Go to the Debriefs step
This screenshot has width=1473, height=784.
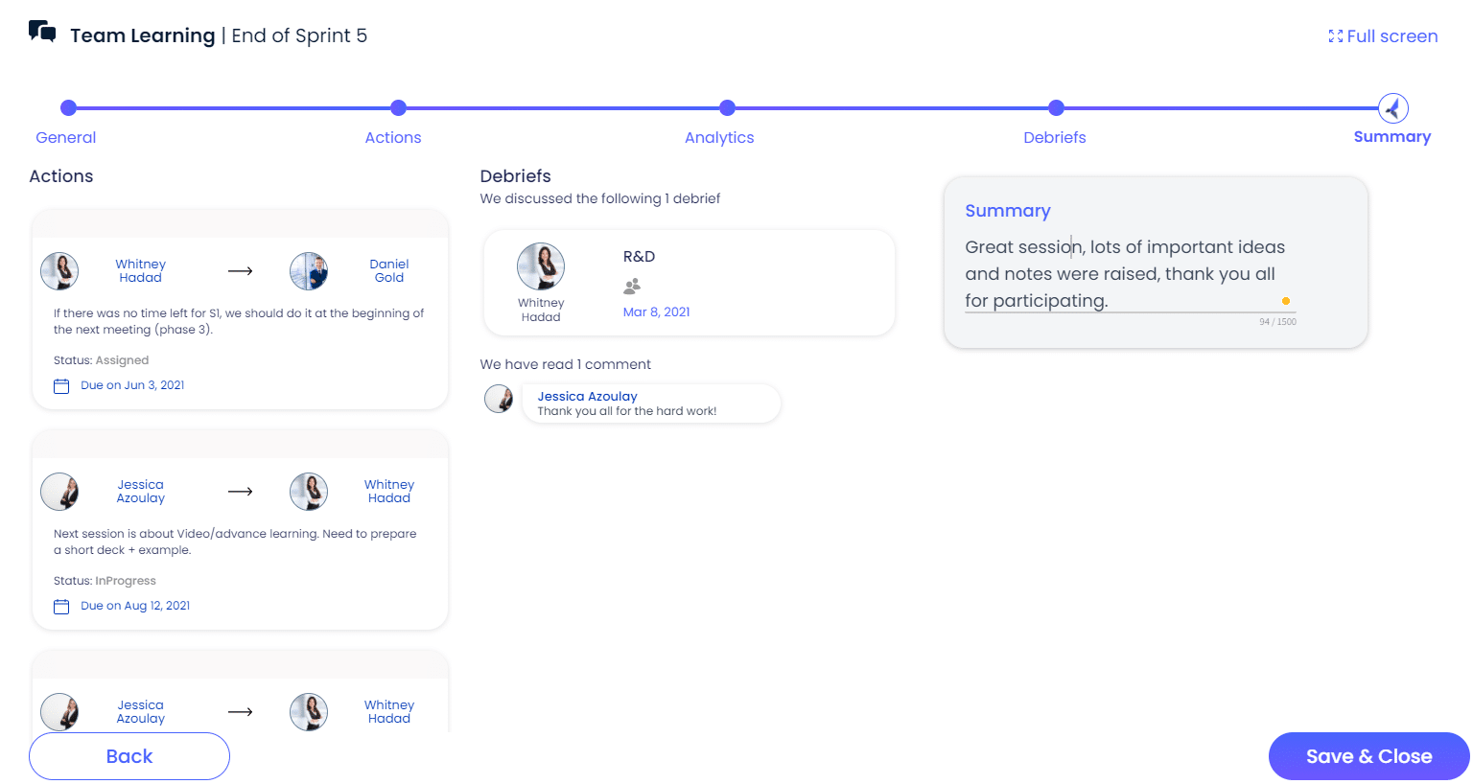pos(1055,137)
